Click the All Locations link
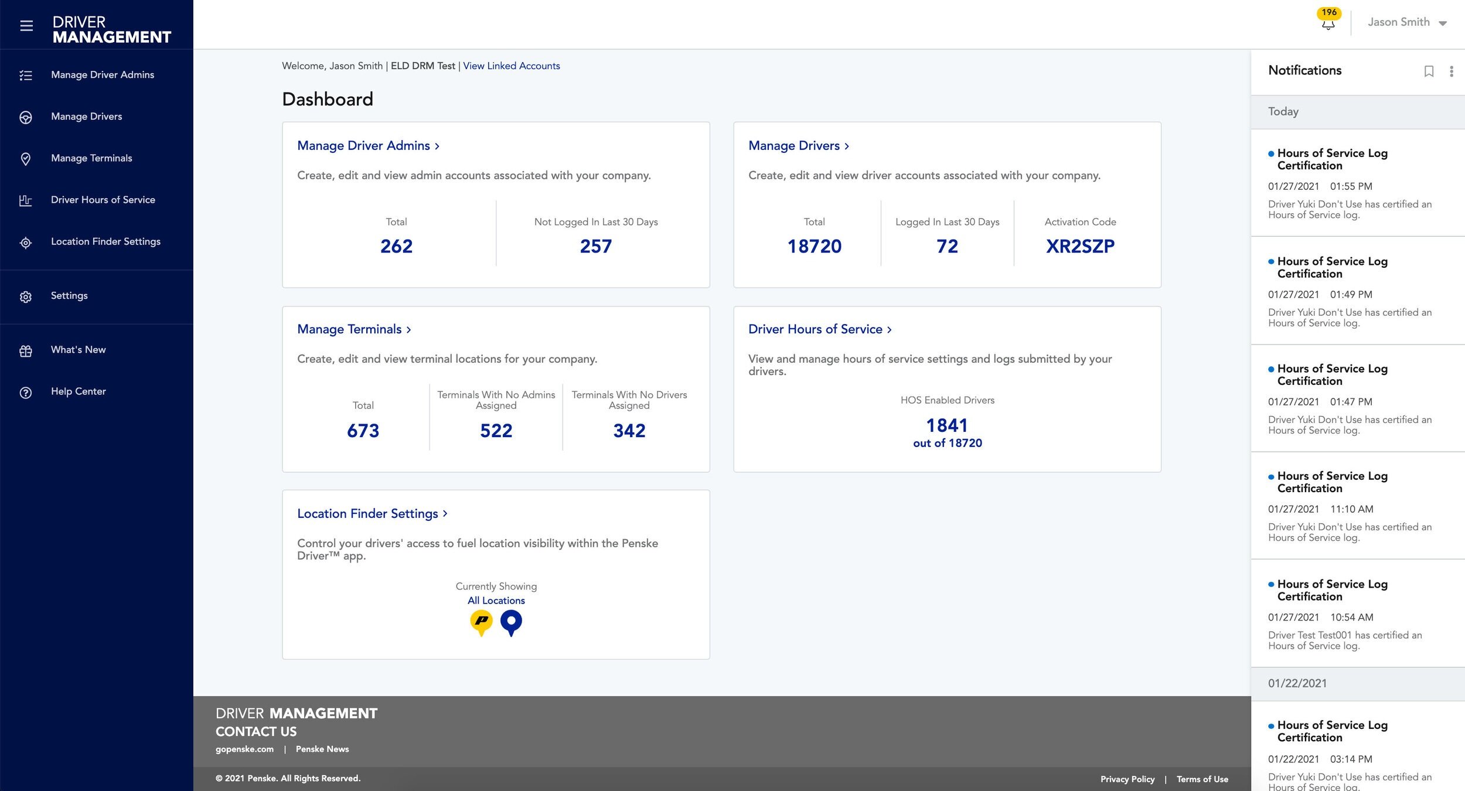This screenshot has height=791, width=1465. point(496,601)
